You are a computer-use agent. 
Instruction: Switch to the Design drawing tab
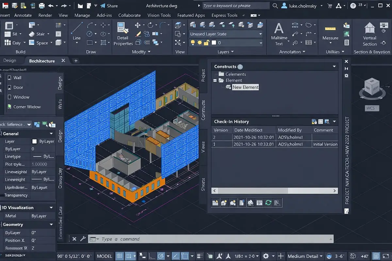click(10, 61)
